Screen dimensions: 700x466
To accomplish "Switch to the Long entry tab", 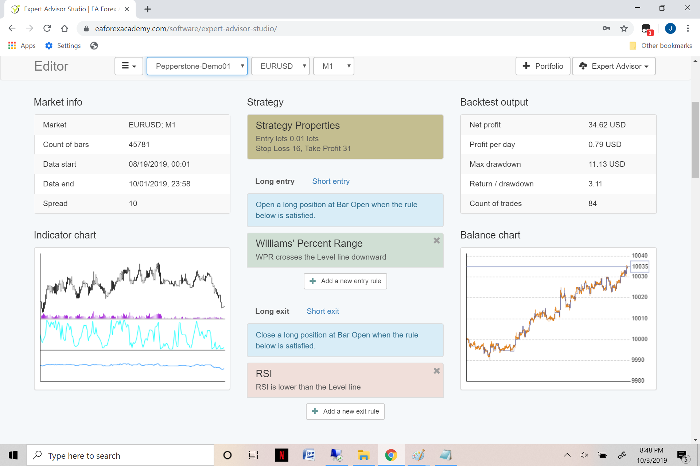I will pos(275,181).
